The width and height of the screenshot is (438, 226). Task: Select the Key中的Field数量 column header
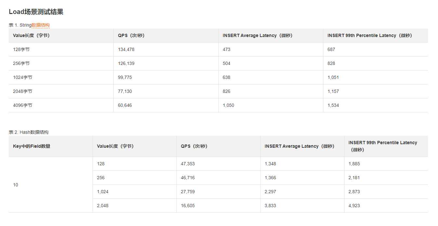[32, 146]
